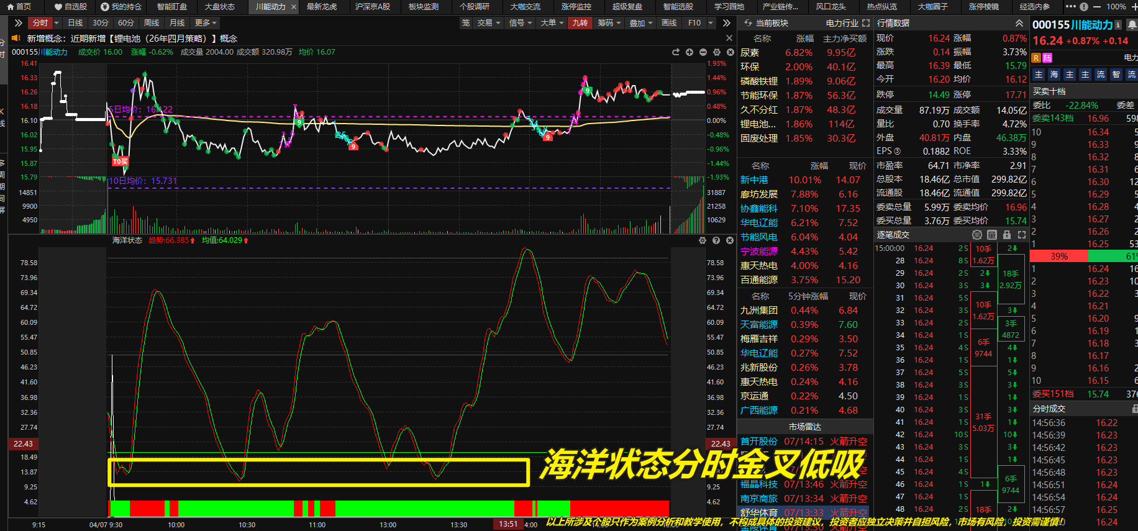Maximize the 逐笔成交 panel

coord(1022,235)
